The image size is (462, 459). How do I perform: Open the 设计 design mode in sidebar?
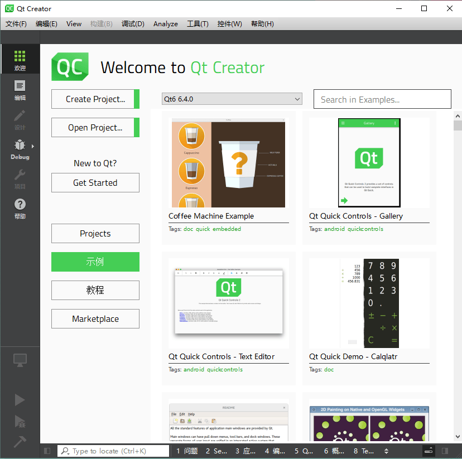[x=20, y=120]
